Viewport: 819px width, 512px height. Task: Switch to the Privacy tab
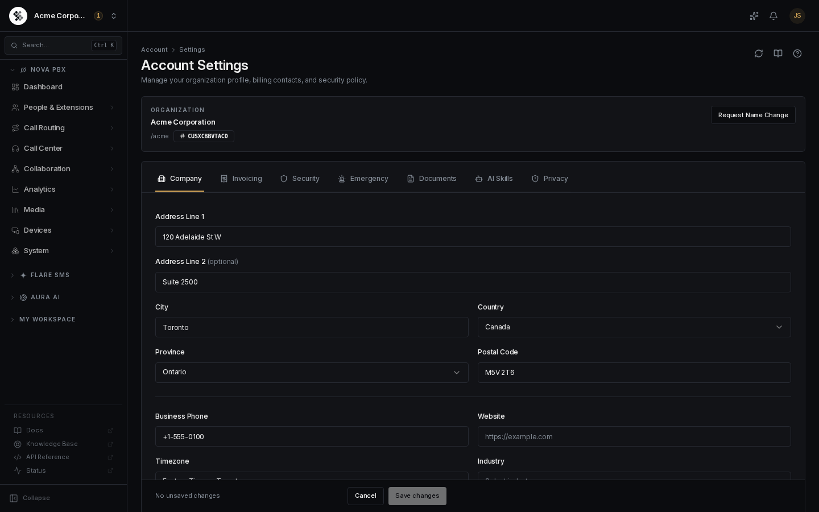(549, 179)
